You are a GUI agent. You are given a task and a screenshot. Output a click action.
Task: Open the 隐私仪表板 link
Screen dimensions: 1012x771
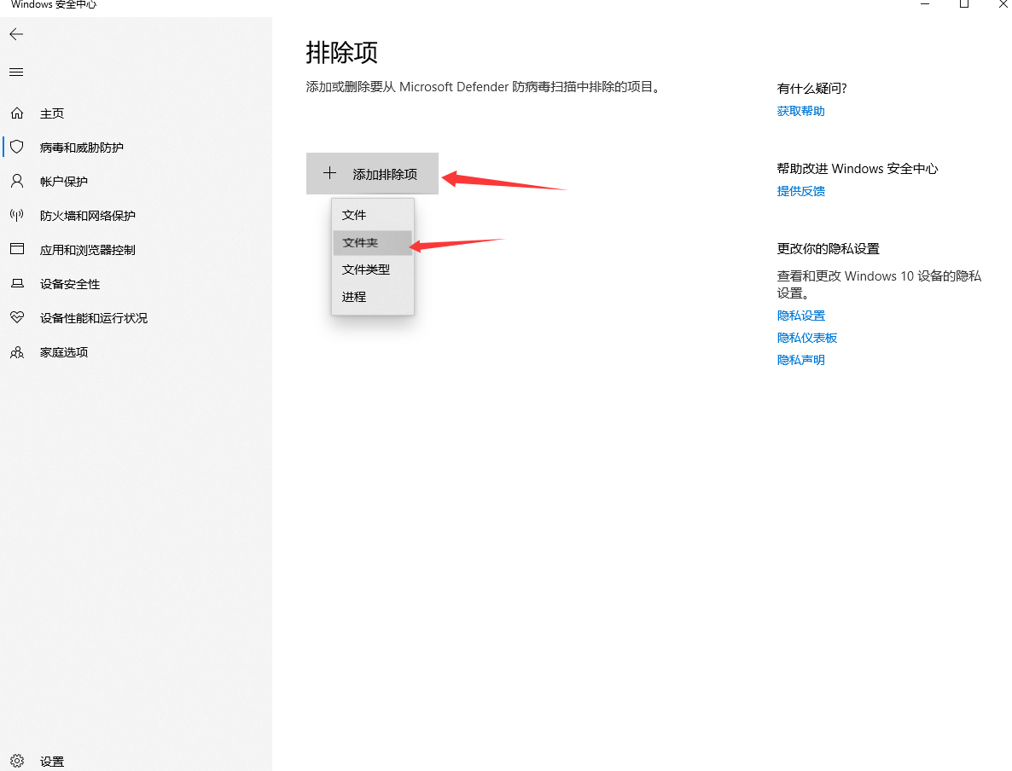(x=806, y=338)
